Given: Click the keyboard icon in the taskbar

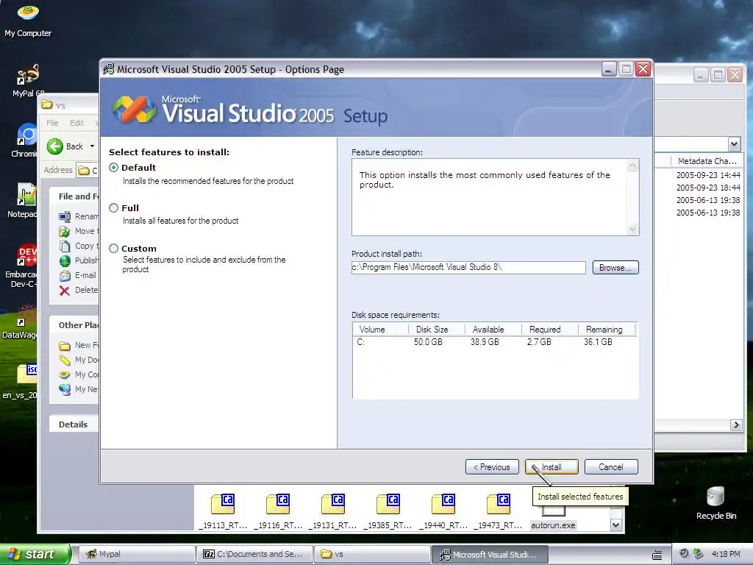Looking at the screenshot, I should pos(657,555).
